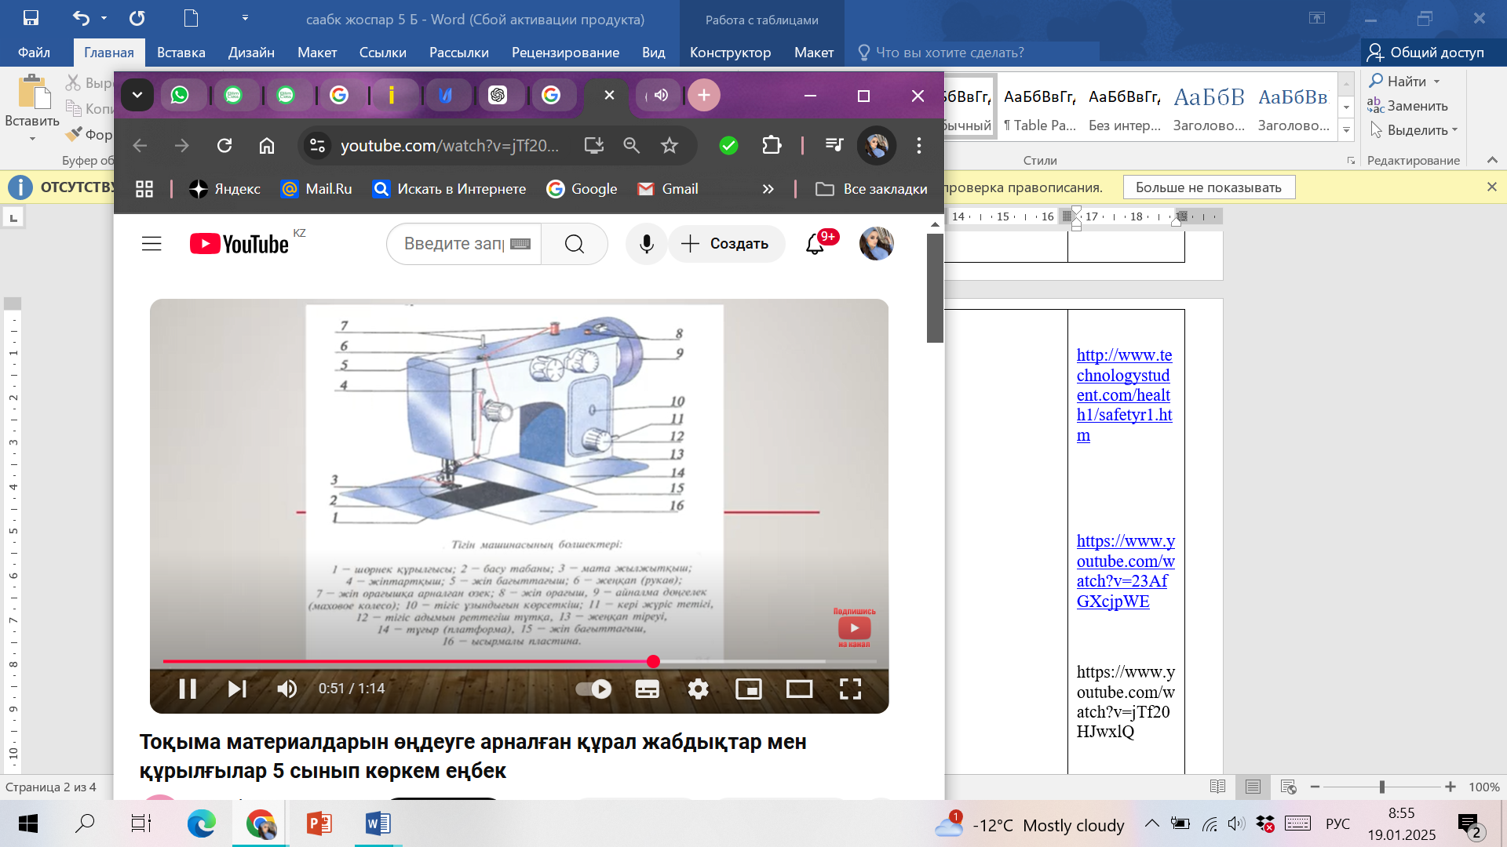This screenshot has height=847, width=1507.
Task: Expand Word Найти dropdown arrow
Action: (x=1437, y=82)
